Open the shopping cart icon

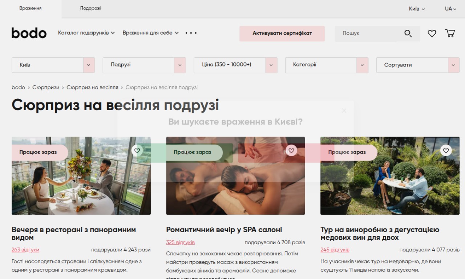450,33
